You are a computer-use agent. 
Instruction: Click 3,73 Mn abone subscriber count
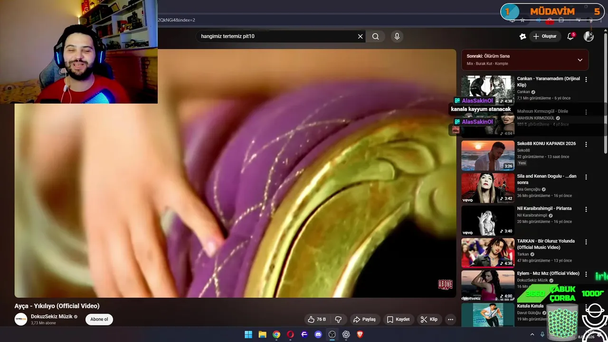(x=43, y=323)
